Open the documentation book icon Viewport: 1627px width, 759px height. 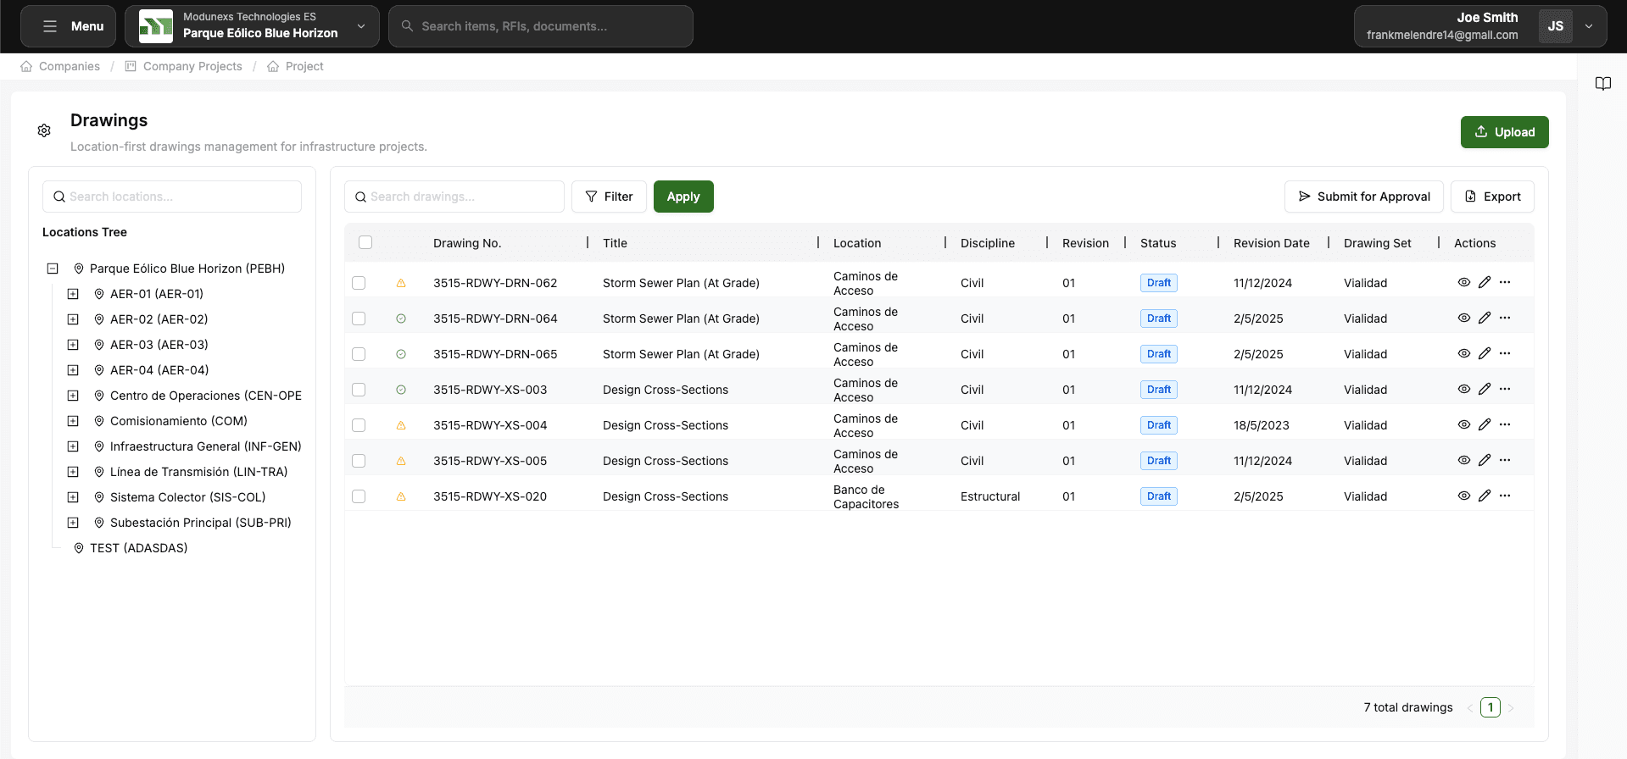coord(1602,83)
